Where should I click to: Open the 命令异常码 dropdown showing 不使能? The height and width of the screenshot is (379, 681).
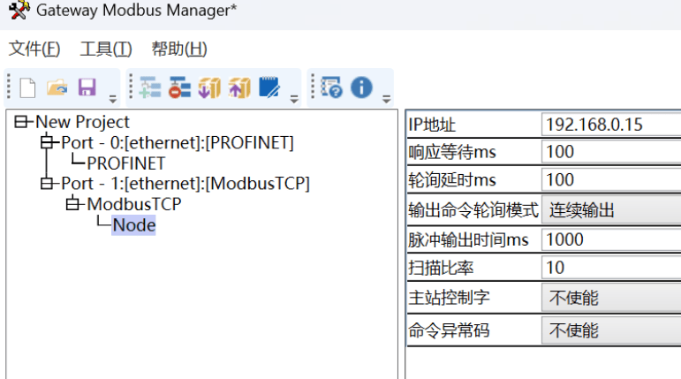(611, 330)
